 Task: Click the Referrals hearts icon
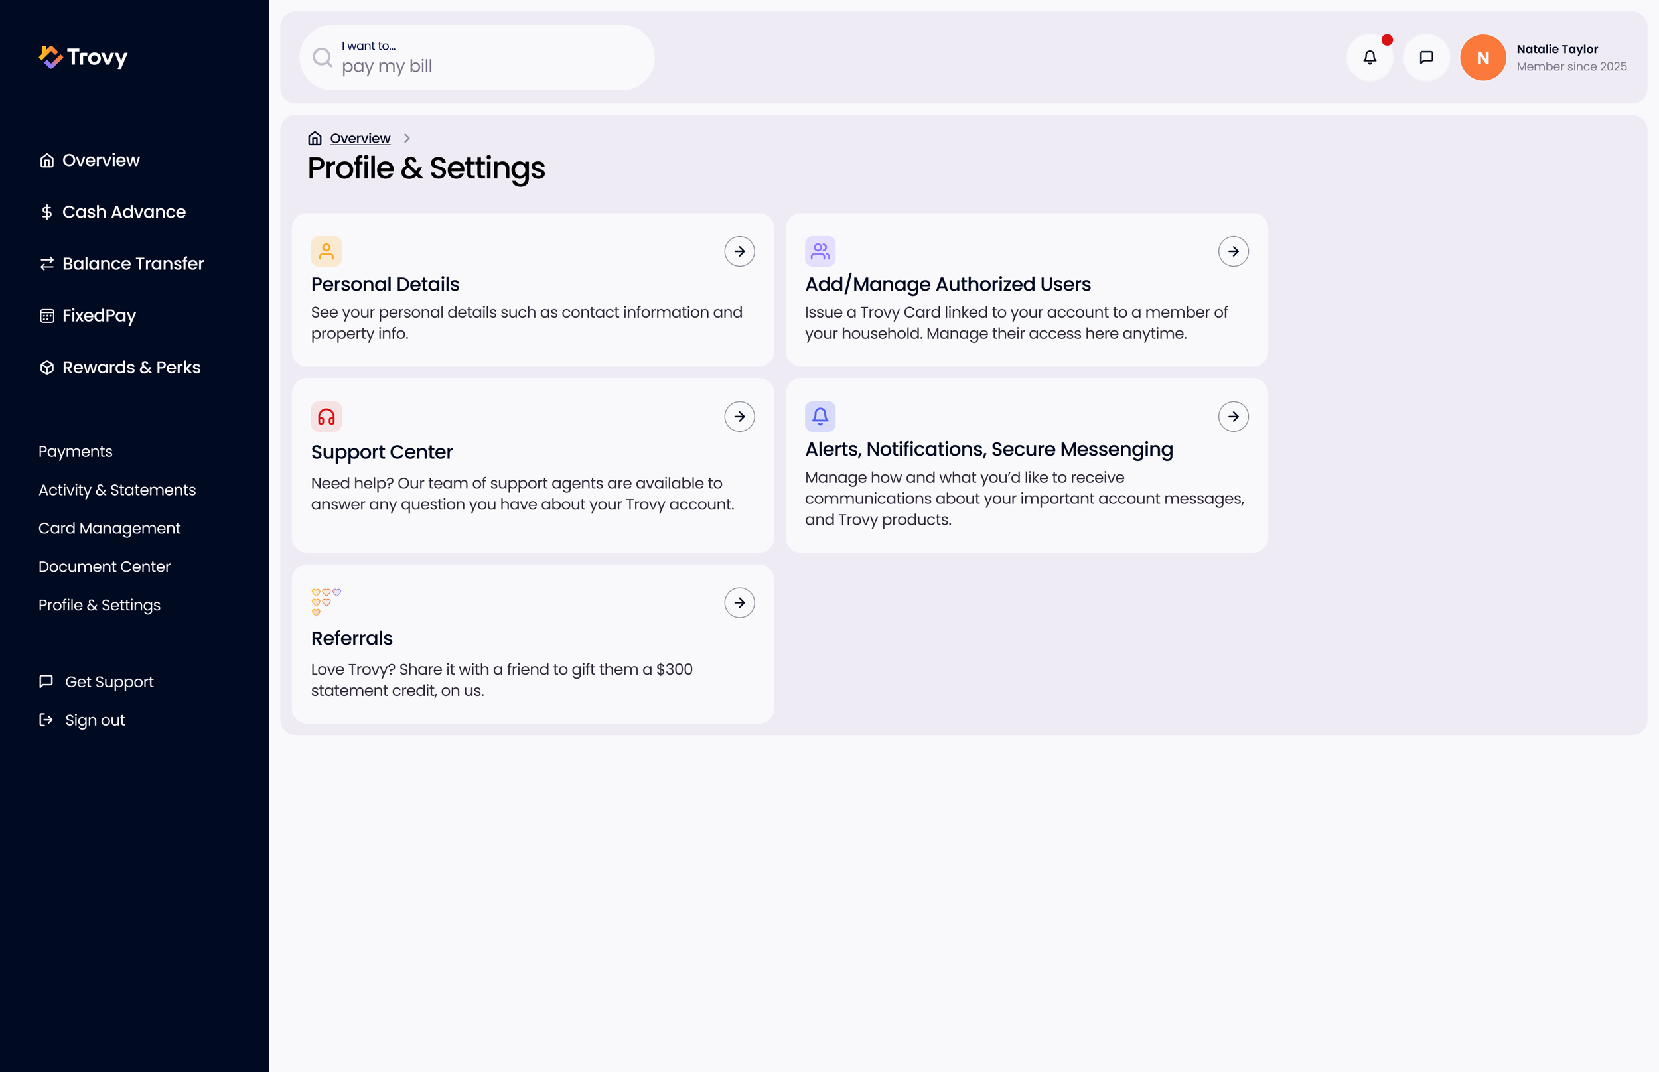tap(326, 602)
